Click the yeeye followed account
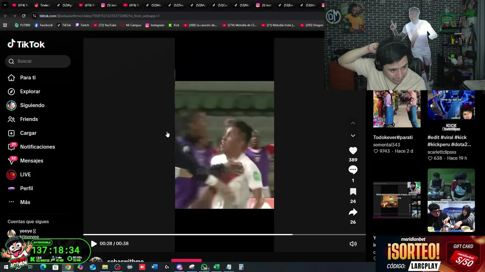This screenshot has width=485, height=272. (x=23, y=233)
